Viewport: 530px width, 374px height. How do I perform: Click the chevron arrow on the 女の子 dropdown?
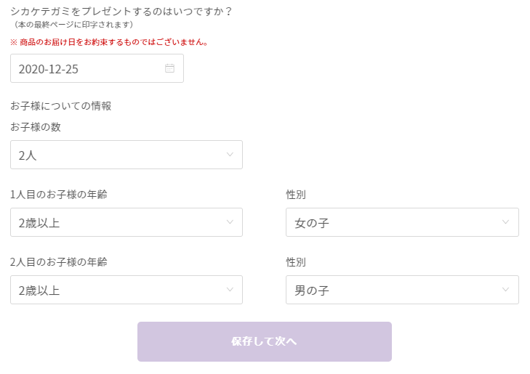point(506,222)
